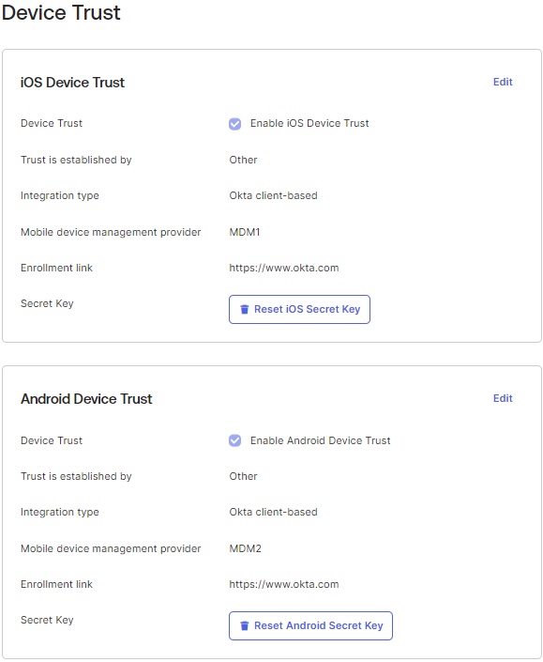
Task: Select iOS 'Trust is established by' label
Action: [76, 160]
